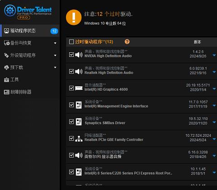Image resolution: width=217 pixels, height=190 pixels.
Task: Uncheck Intel Management Engine Interface checkbox
Action: point(71,105)
